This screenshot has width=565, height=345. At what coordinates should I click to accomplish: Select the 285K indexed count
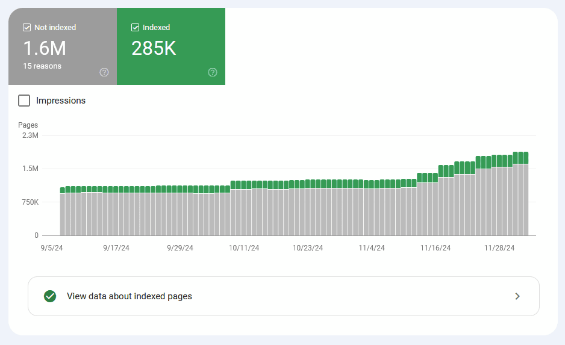[x=154, y=48]
